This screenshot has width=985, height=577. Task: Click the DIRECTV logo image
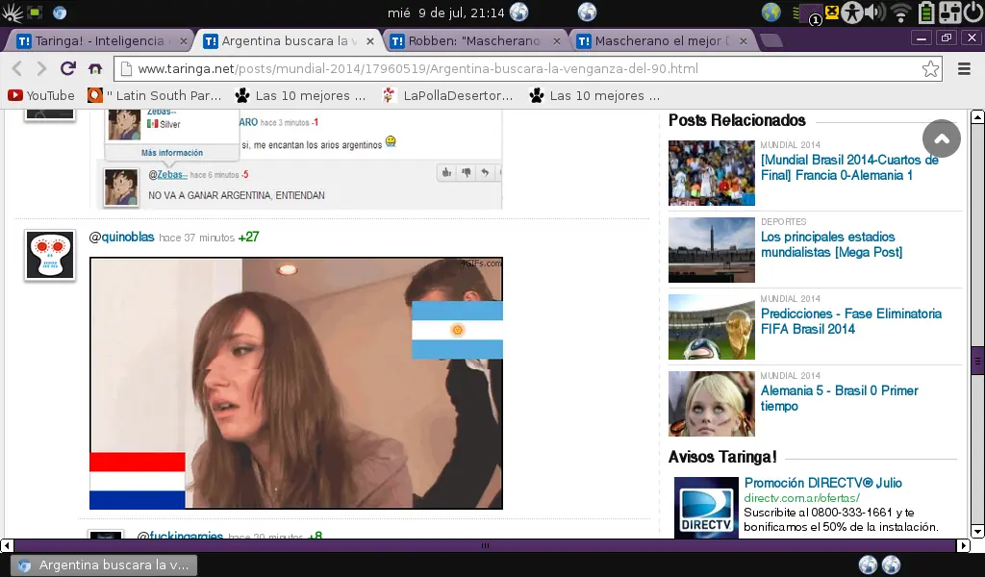(706, 508)
